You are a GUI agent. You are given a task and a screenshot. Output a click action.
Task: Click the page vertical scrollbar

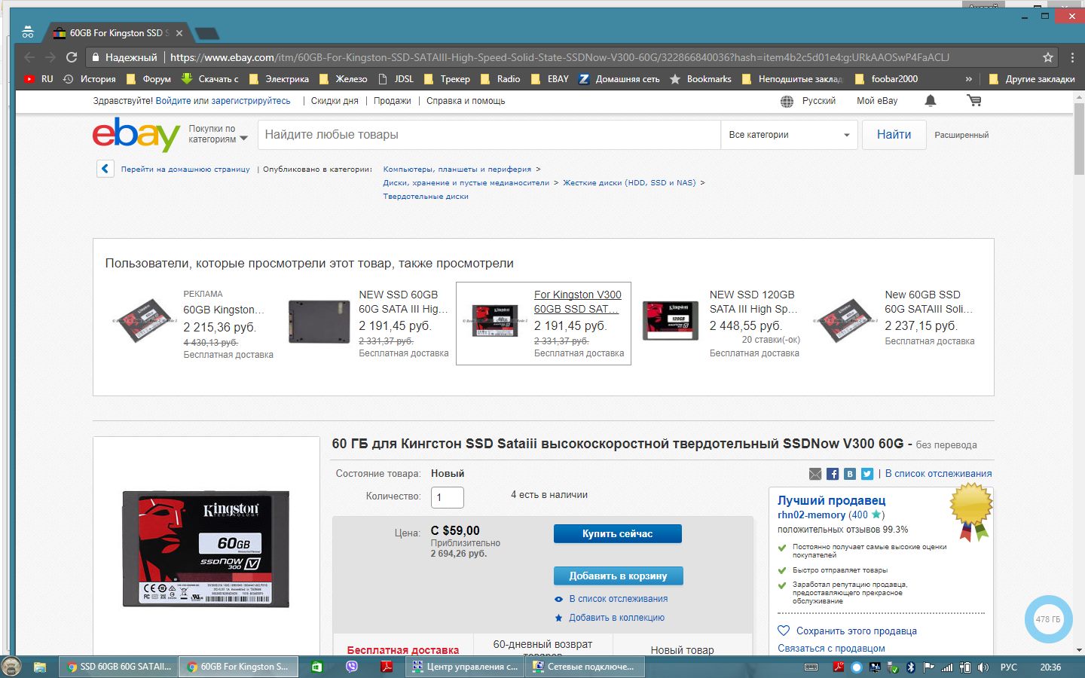click(x=1079, y=377)
